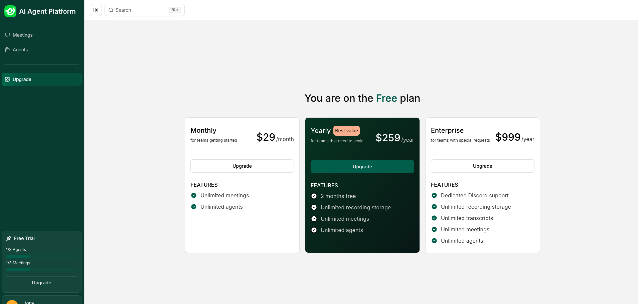The image size is (638, 304).
Task: Click check icon beside Enterprise Unlimited meetings
Action: 434,229
